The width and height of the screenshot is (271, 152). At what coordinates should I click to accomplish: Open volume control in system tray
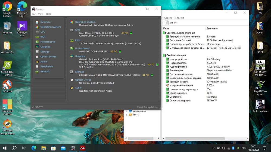coord(224,148)
